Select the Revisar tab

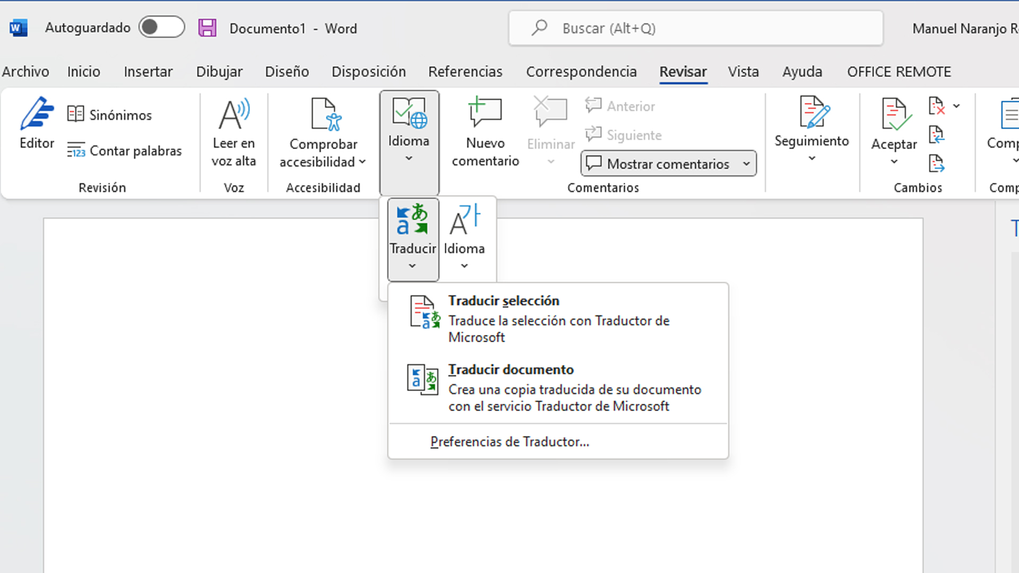tap(683, 72)
